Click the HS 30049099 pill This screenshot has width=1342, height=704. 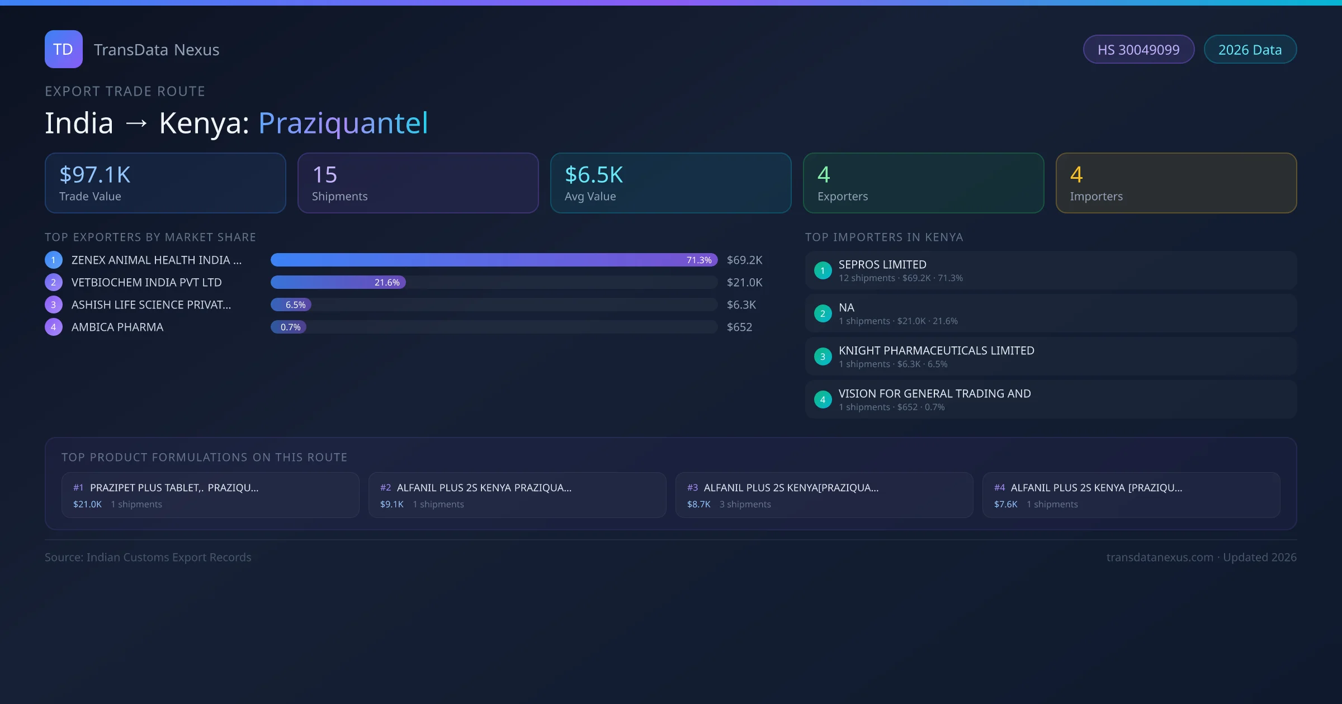1138,50
